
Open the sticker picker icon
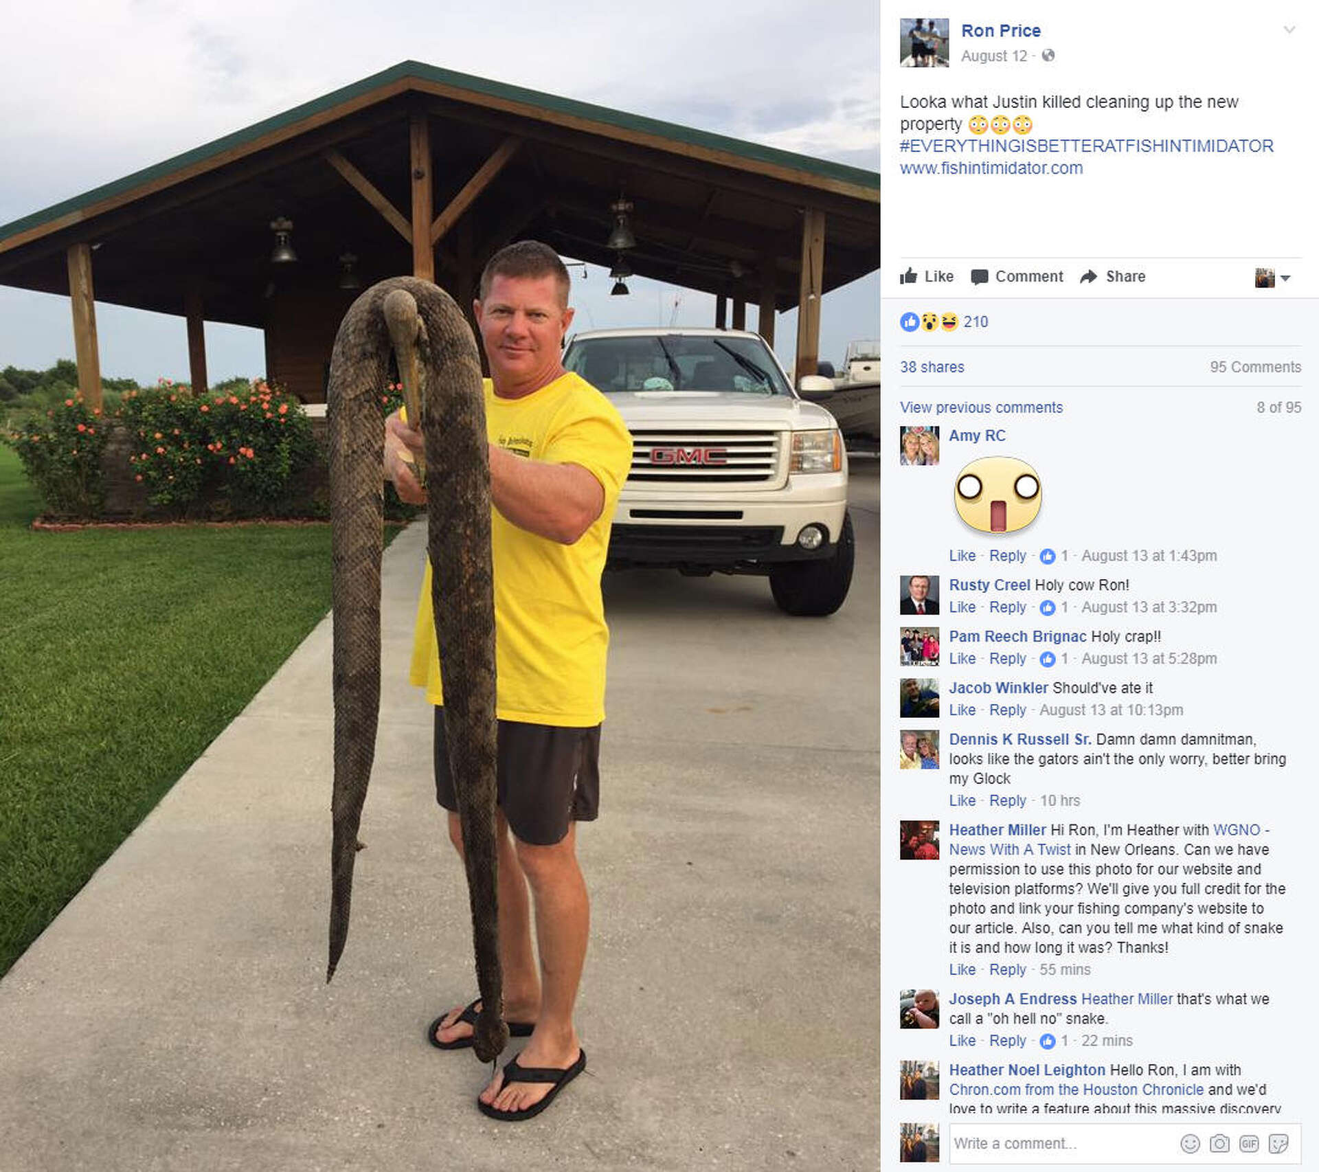(1278, 1143)
